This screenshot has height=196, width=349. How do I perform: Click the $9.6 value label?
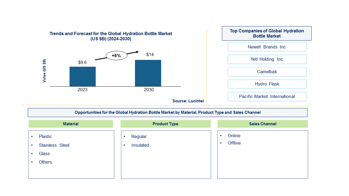[82, 63]
